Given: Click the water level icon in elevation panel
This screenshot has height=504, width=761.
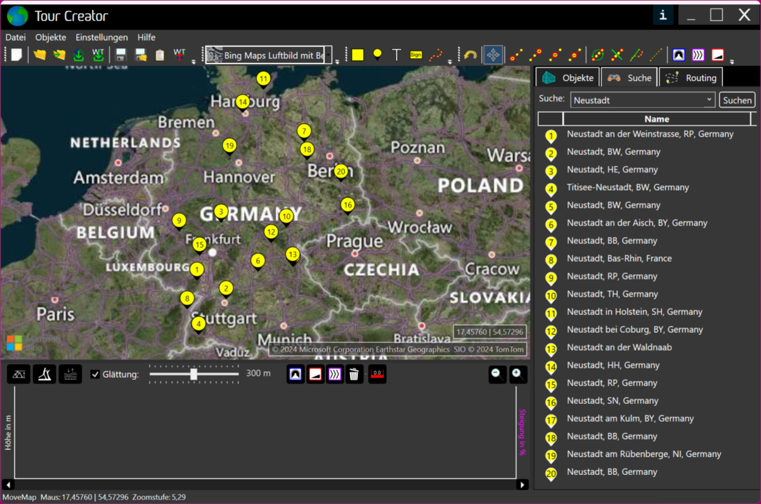Looking at the screenshot, I should [70, 374].
